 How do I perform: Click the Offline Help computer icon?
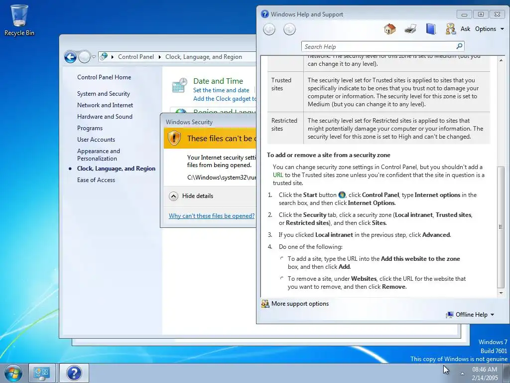coord(450,315)
